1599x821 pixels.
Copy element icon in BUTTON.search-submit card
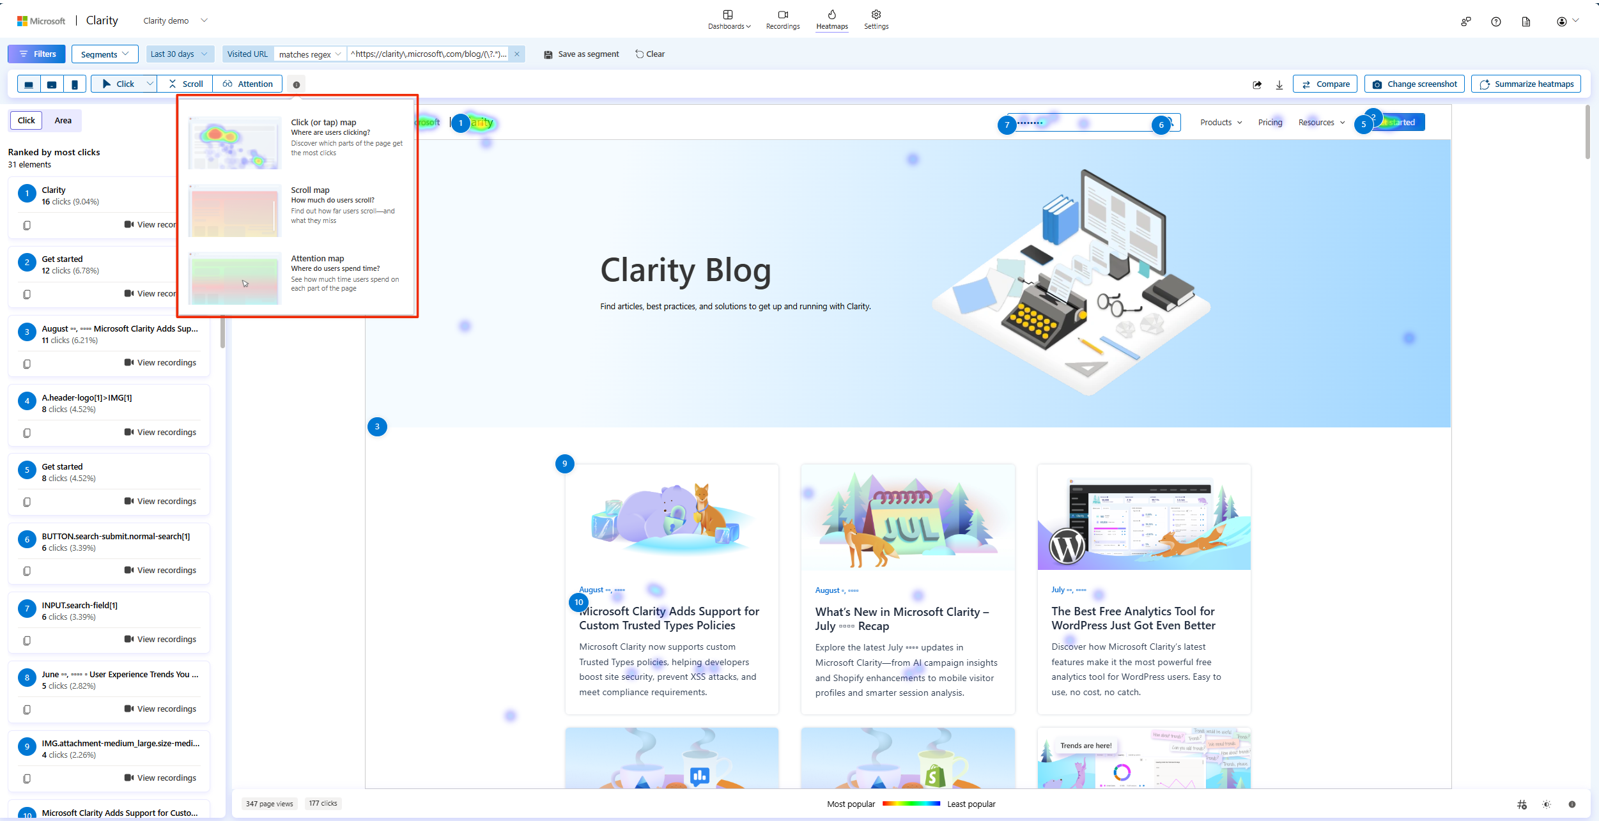(x=27, y=571)
